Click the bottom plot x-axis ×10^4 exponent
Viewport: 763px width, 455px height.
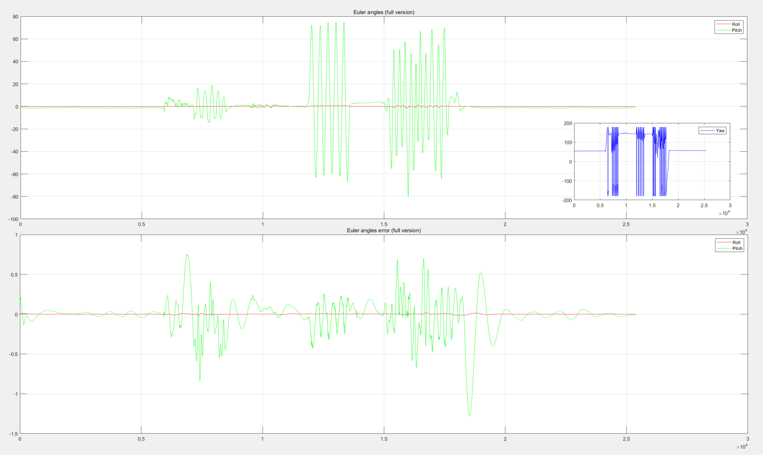(x=742, y=447)
